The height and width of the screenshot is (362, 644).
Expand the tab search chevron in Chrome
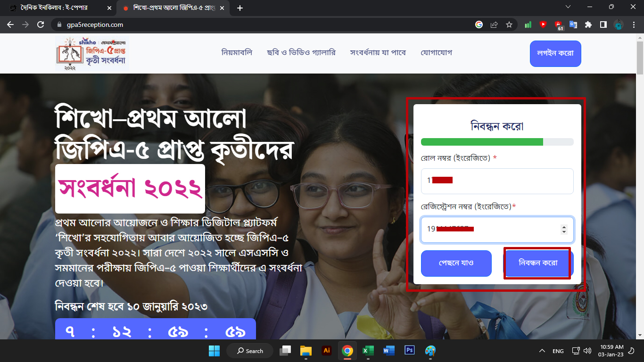coord(568,7)
